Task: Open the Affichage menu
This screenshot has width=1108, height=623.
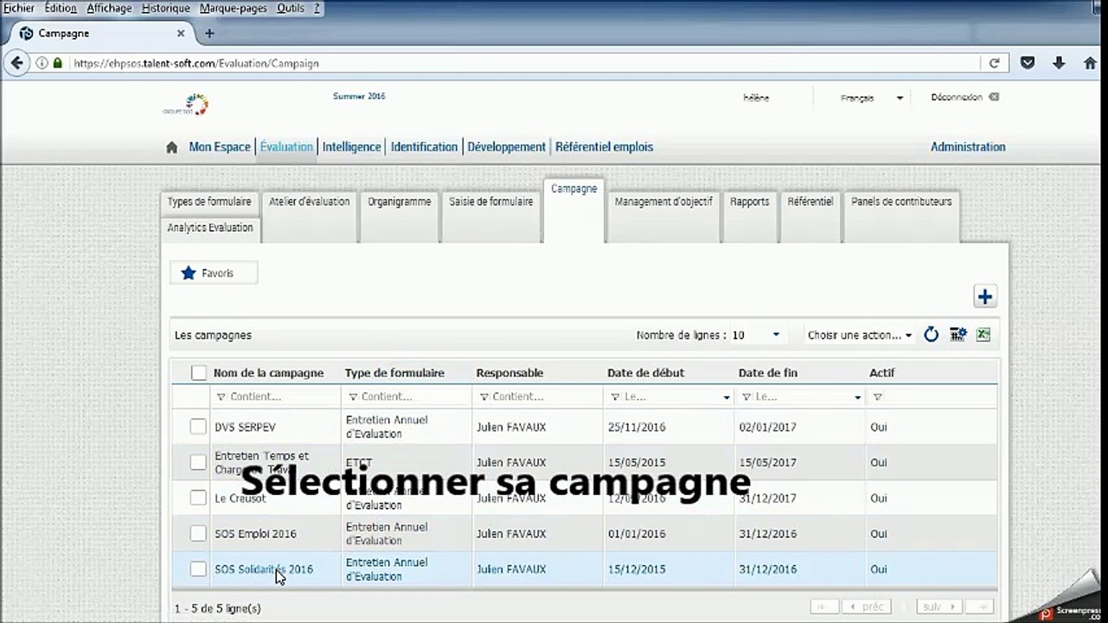Action: (109, 8)
